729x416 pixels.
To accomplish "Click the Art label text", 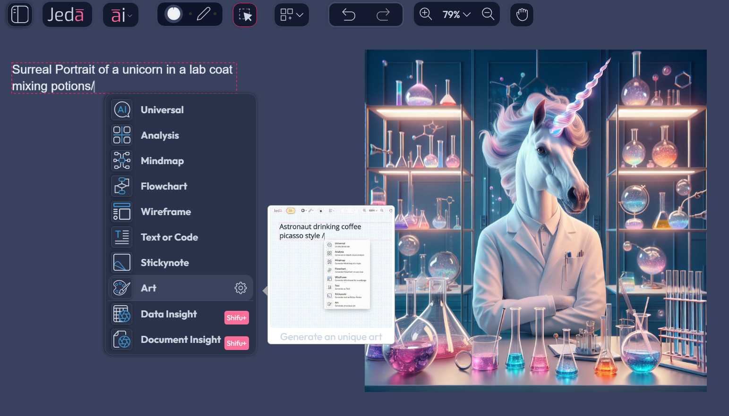I will 148,288.
